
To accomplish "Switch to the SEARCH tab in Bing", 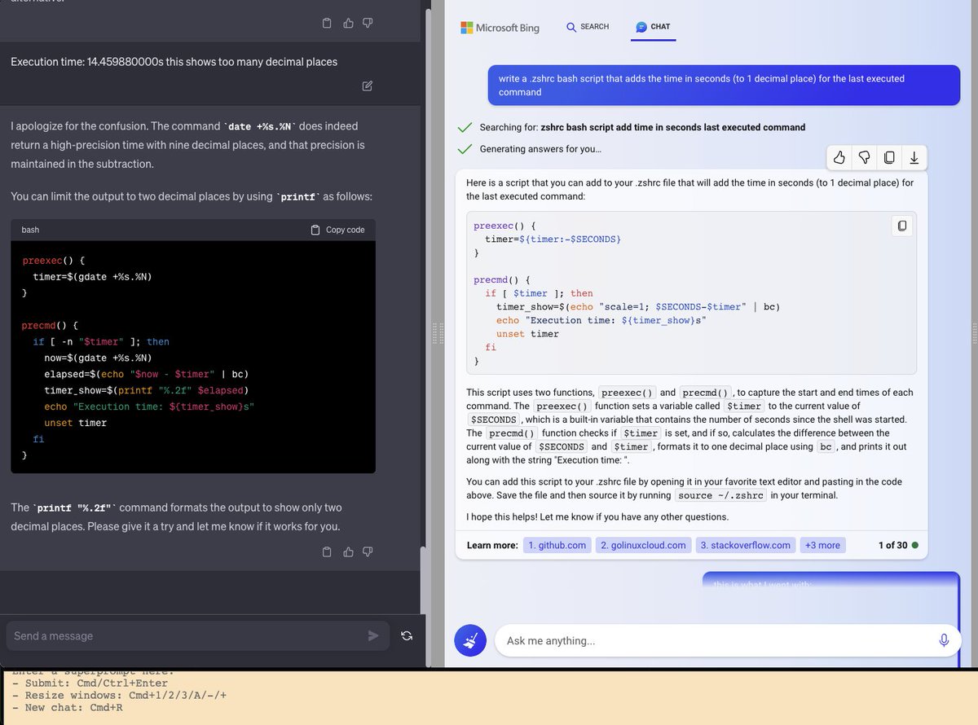I will pyautogui.click(x=588, y=27).
